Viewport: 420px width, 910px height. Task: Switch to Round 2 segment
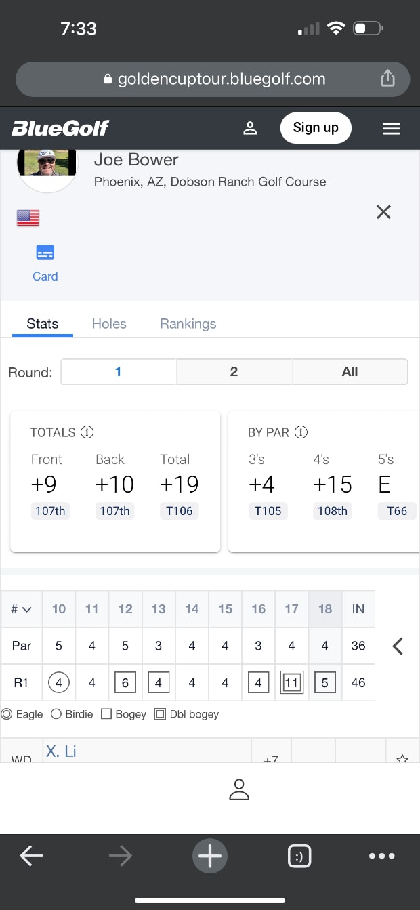point(234,372)
